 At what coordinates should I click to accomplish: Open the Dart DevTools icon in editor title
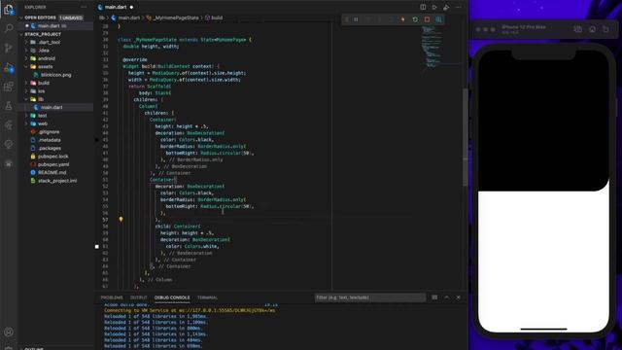click(446, 7)
